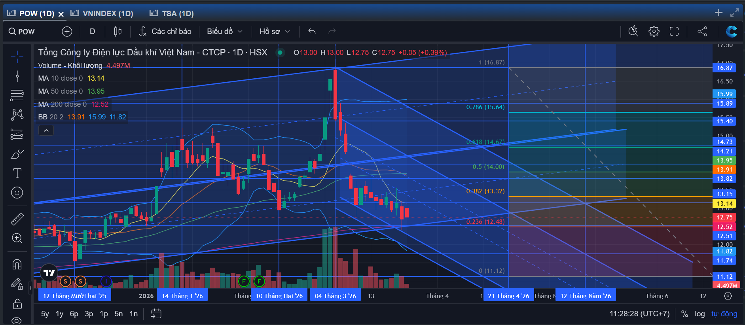Enter fullscreen chart mode
Image resolution: width=745 pixels, height=325 pixels.
674,31
